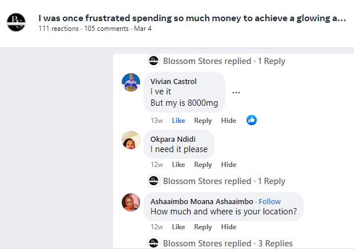Viewport: 354px width, 251px height.
Task: Reply to Okpara Ndidi's comment
Action: (x=203, y=165)
